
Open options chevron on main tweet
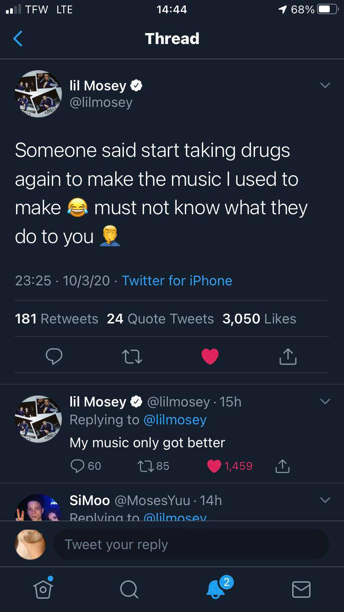tap(325, 86)
